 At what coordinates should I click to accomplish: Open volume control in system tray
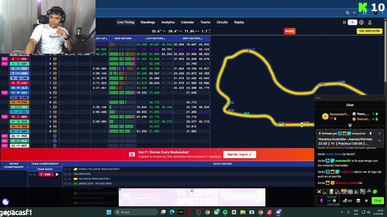369,212
